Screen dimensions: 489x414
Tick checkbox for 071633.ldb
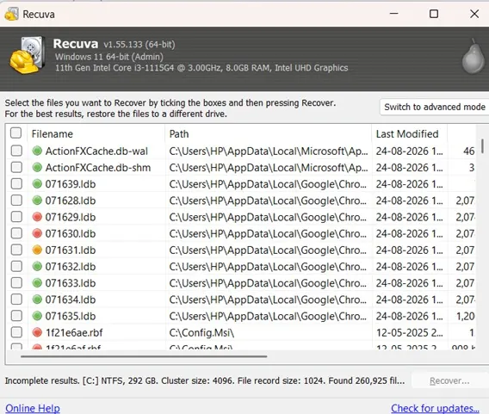point(16,283)
